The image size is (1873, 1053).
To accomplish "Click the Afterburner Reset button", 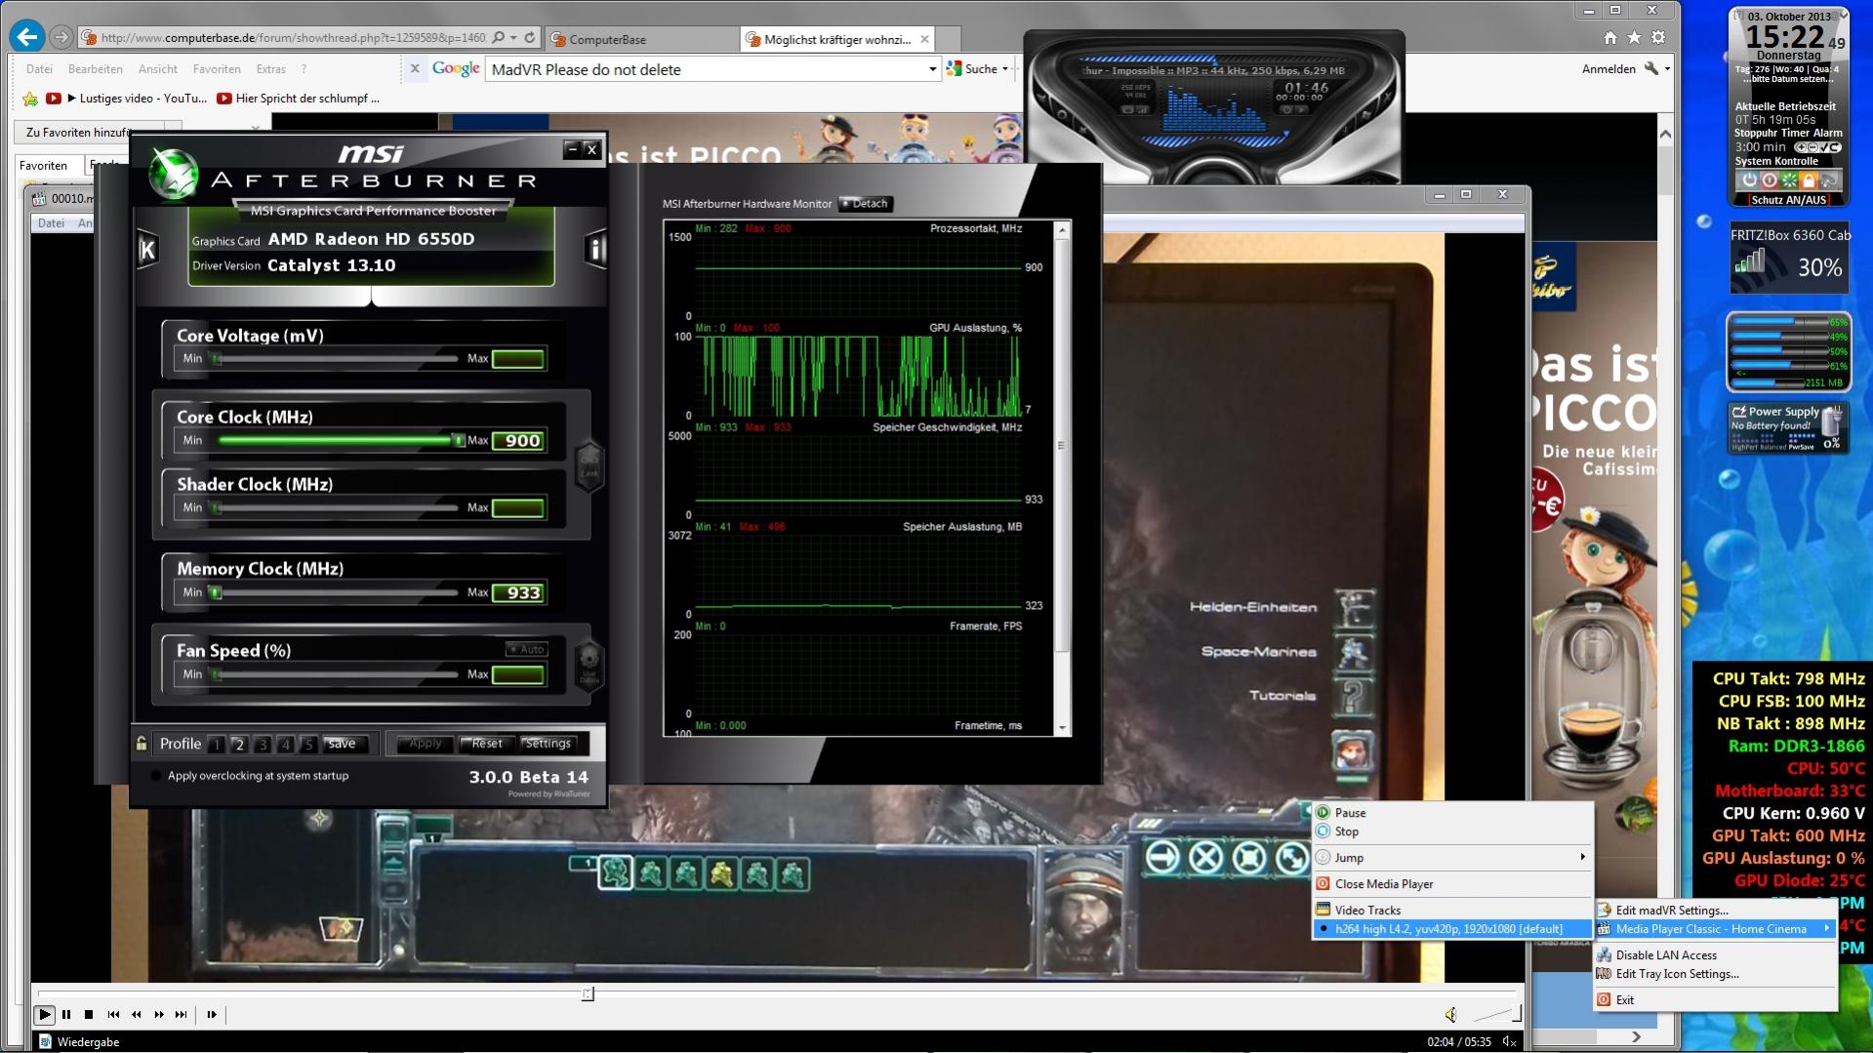I will [x=487, y=744].
